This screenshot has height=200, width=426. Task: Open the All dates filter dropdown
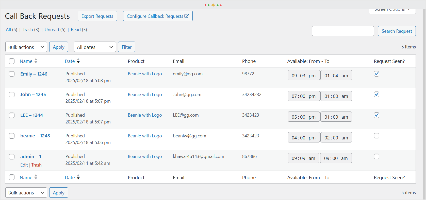coord(95,47)
